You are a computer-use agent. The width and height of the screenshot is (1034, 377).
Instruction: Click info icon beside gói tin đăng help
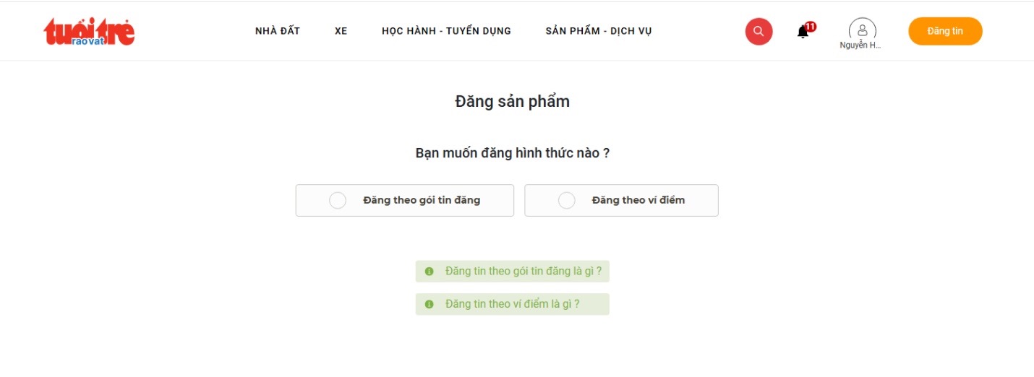[x=430, y=272]
